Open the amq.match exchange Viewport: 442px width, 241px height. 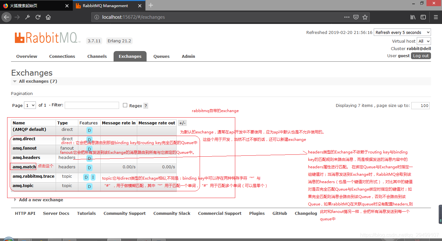tap(24, 167)
